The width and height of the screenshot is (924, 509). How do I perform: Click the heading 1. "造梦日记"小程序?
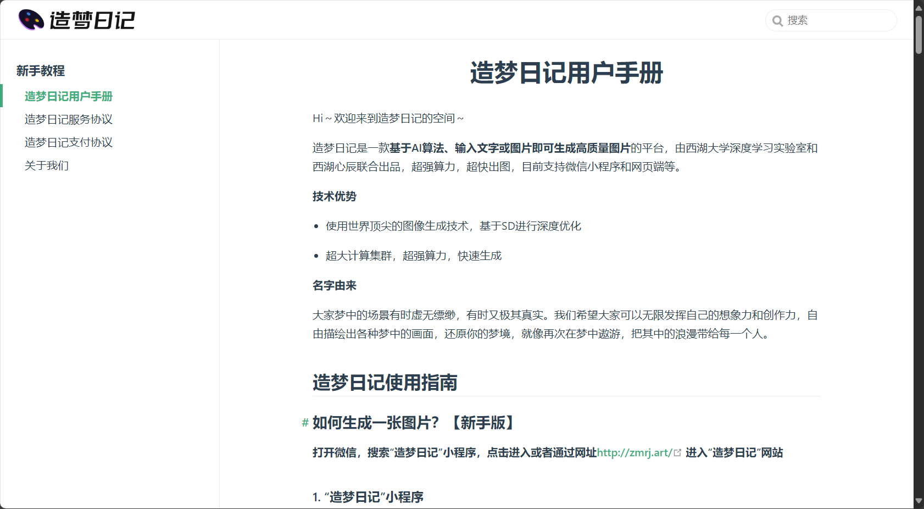[x=368, y=497]
